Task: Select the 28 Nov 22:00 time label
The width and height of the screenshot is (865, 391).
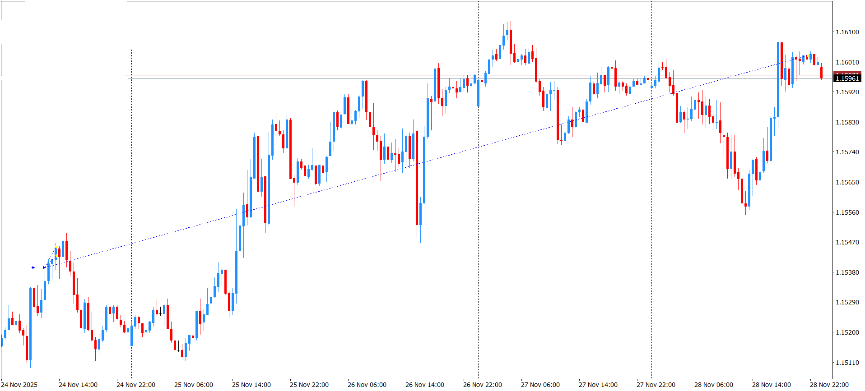Action: pos(829,385)
